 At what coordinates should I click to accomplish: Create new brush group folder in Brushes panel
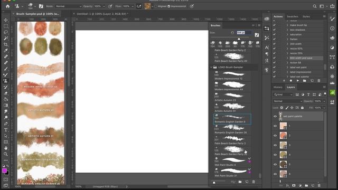(240, 182)
